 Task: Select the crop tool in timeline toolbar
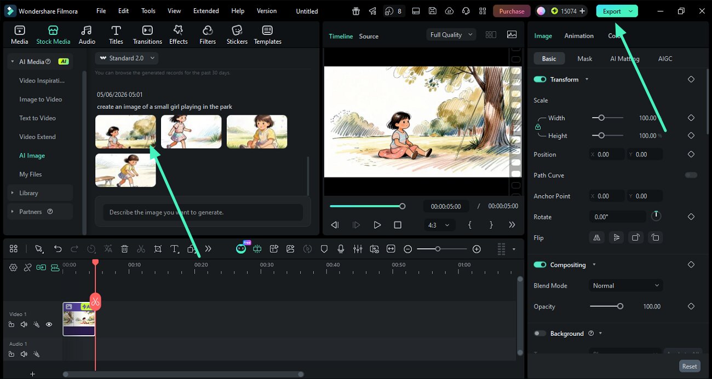[158, 249]
